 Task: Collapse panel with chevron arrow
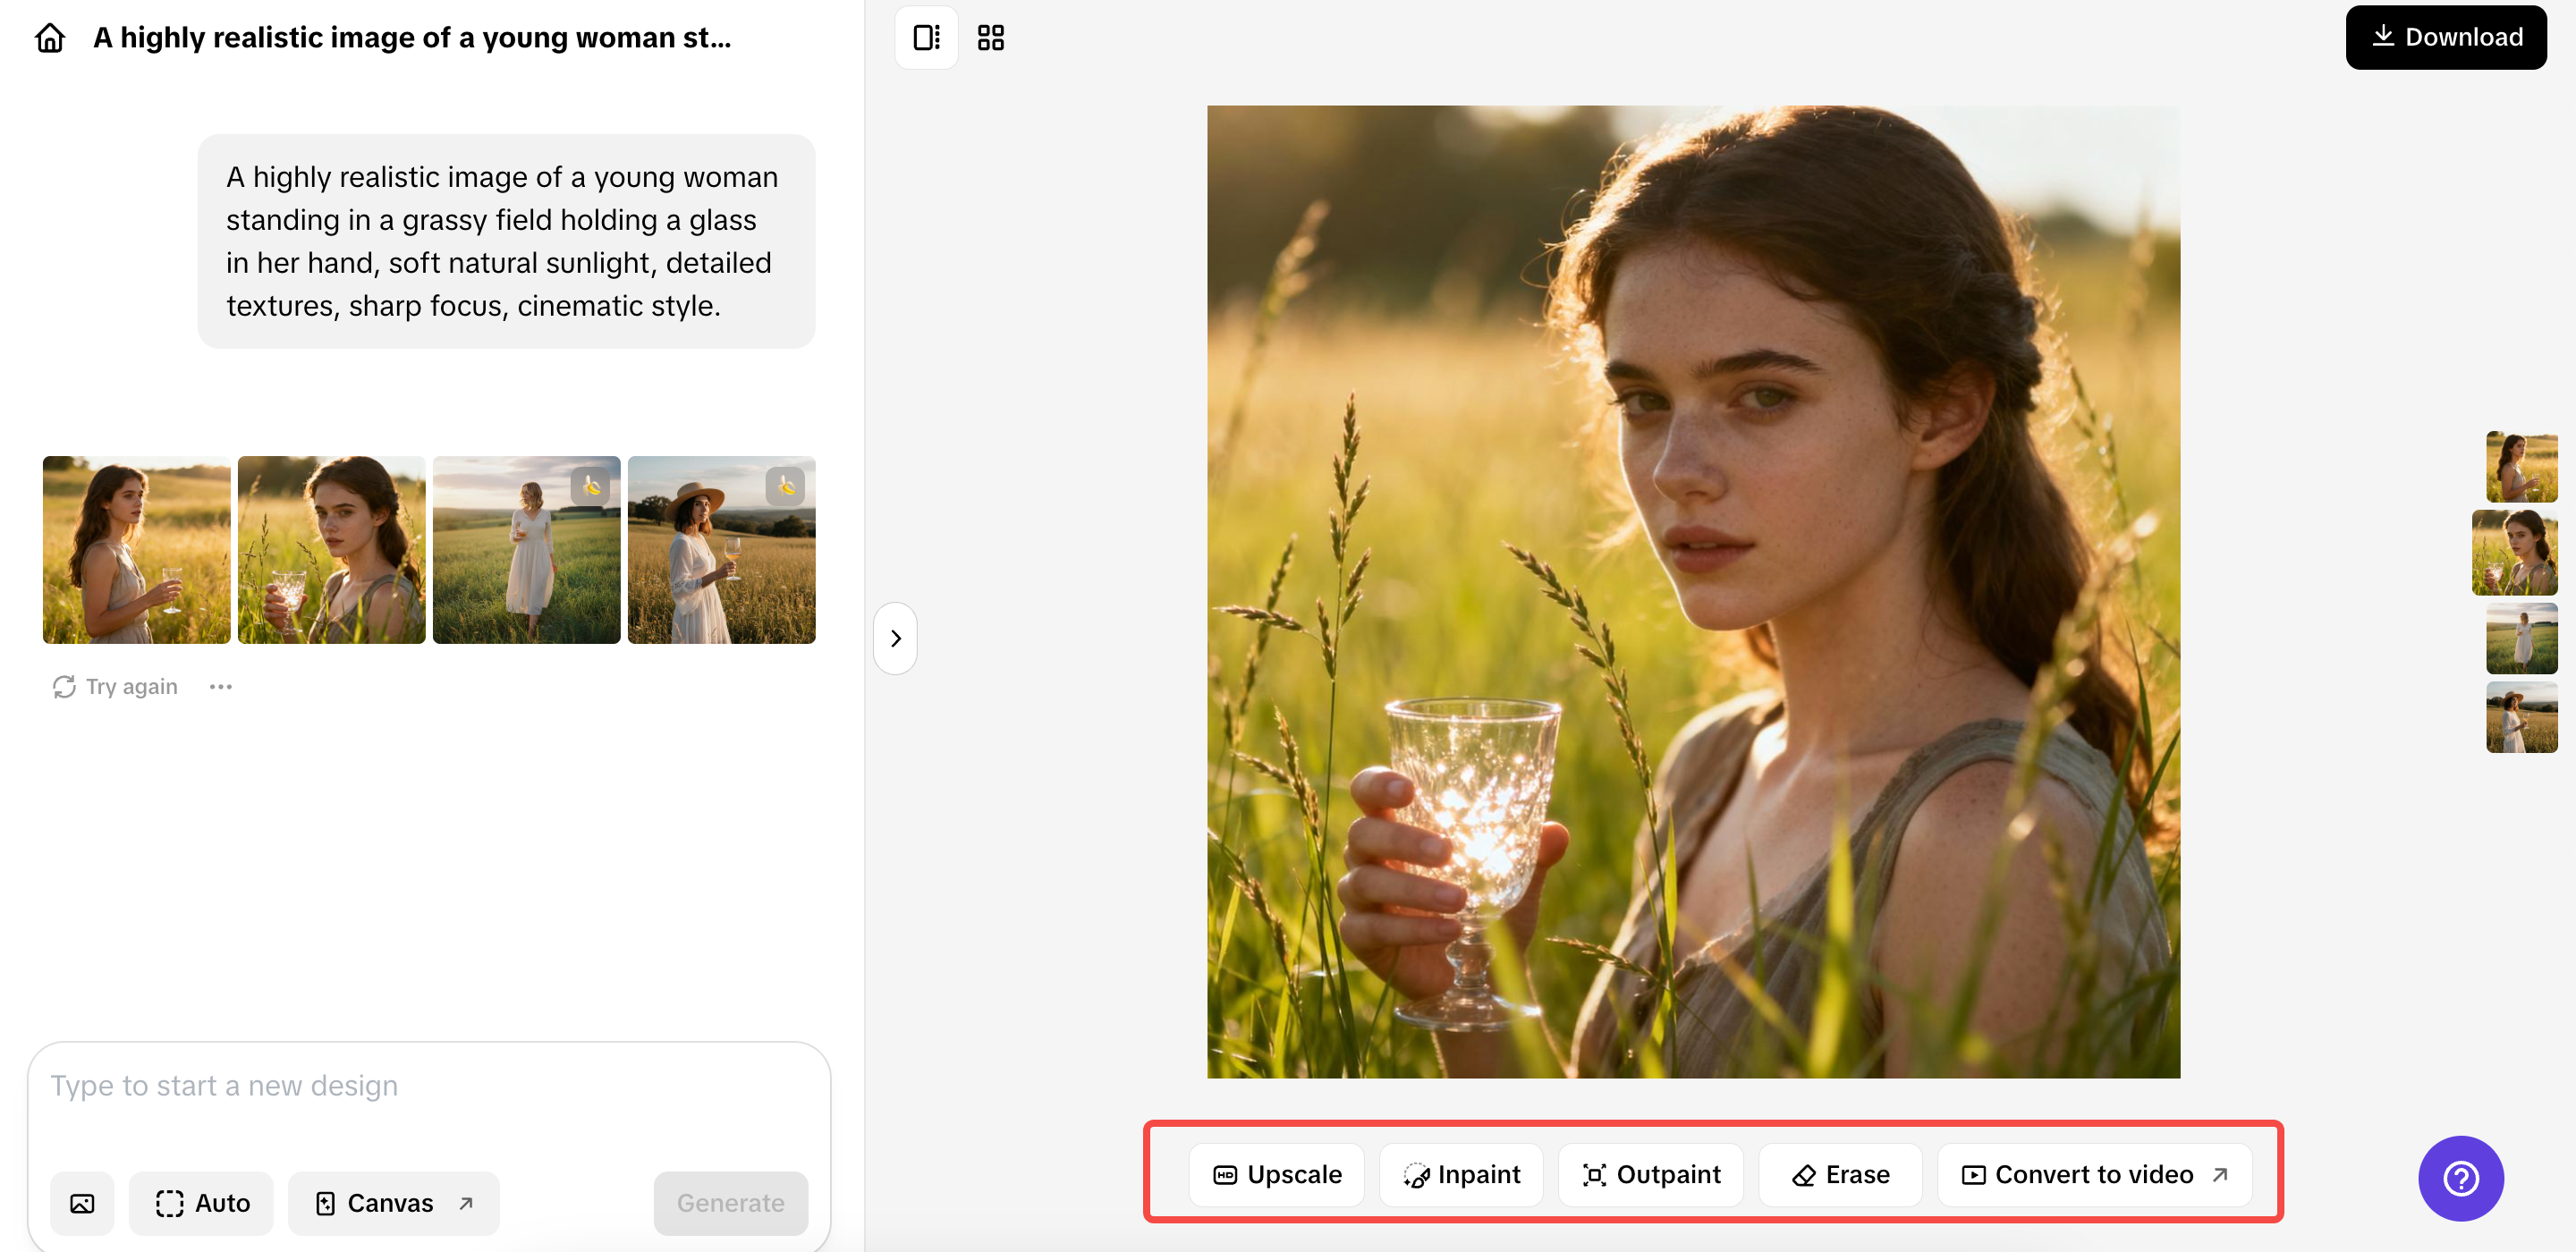click(895, 638)
